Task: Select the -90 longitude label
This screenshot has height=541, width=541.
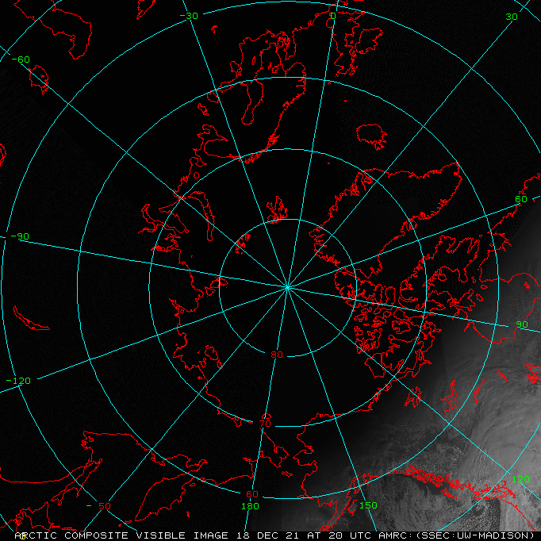Action: coord(20,236)
